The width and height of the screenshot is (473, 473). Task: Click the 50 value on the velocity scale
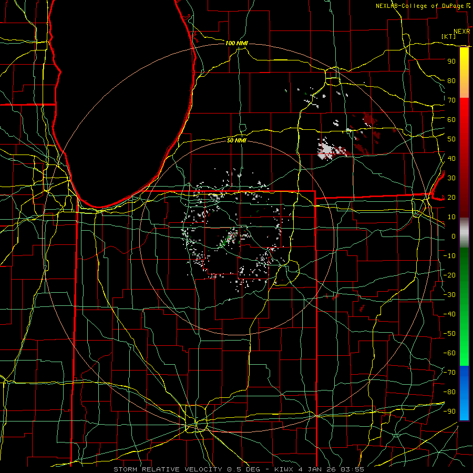(451, 139)
